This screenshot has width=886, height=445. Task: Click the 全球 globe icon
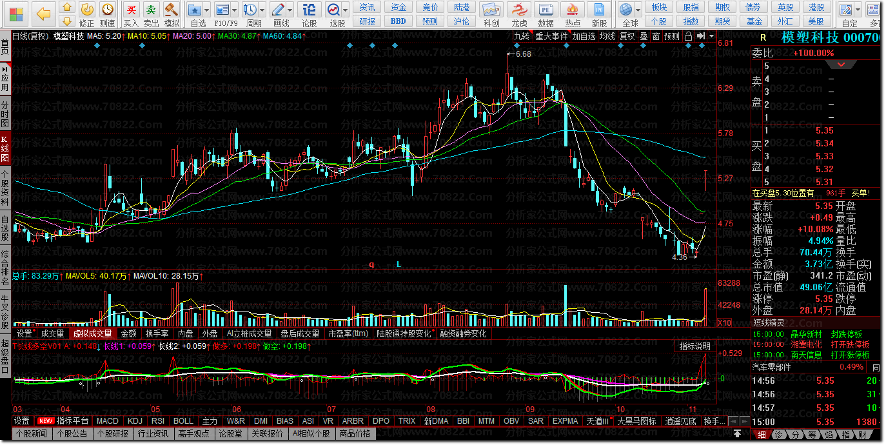625,9
